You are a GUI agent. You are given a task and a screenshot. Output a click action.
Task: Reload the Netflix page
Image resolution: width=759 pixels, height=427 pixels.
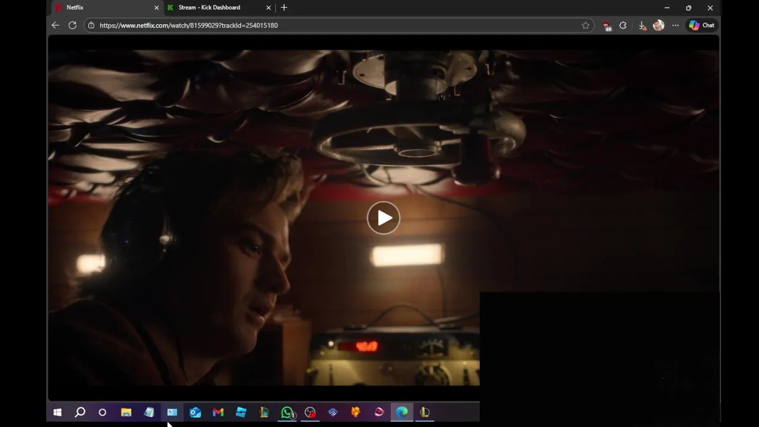(72, 26)
